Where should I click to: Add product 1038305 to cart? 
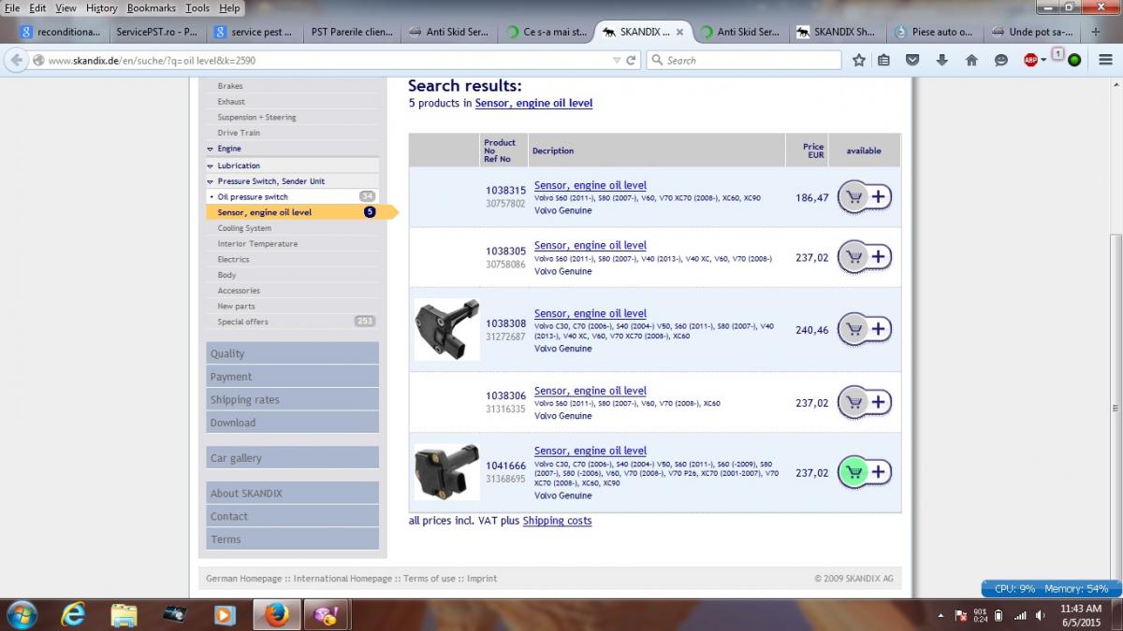tap(865, 257)
